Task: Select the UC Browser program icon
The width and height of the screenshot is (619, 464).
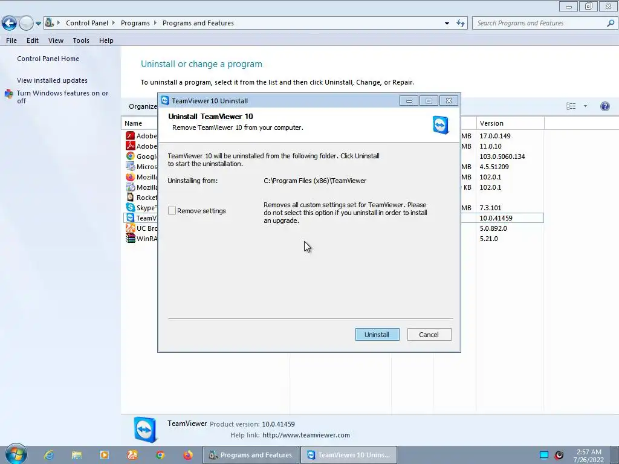Action: coord(131,228)
